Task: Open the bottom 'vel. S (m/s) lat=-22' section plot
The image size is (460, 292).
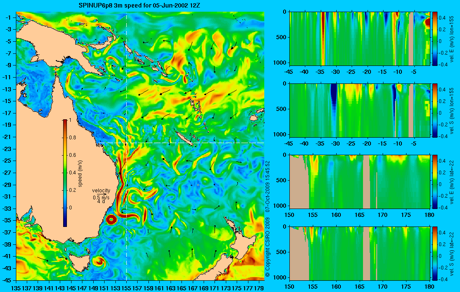Action: click(360, 253)
